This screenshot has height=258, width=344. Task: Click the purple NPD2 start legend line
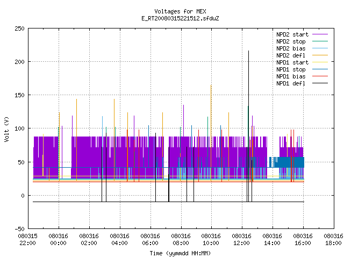point(320,34)
